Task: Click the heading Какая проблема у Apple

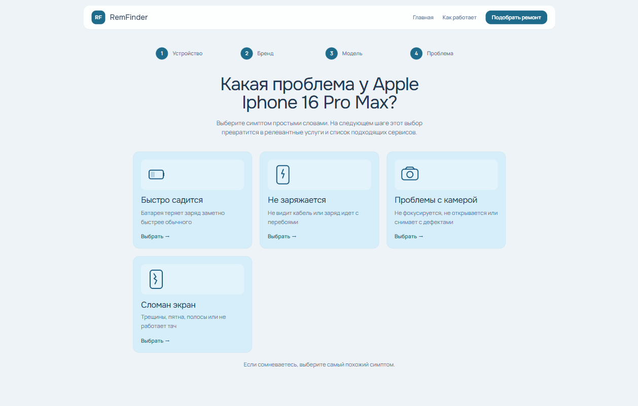Action: (320, 84)
